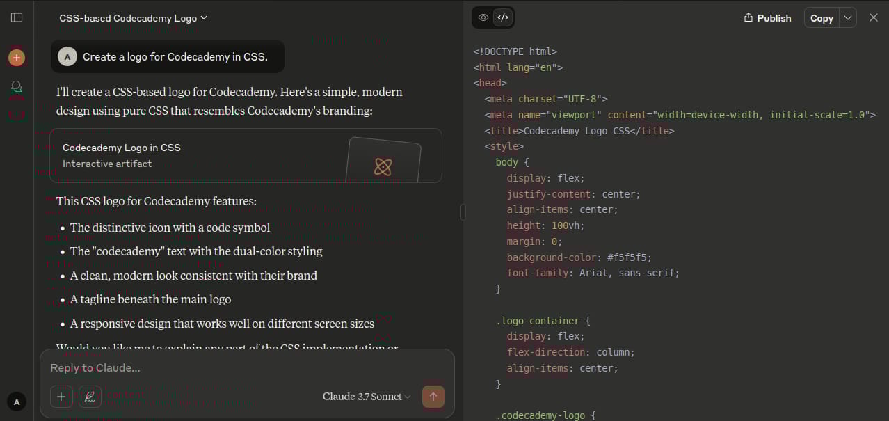Screen dimensions: 889x421
Task: Open the style picker quill icon
Action: [x=90, y=397]
